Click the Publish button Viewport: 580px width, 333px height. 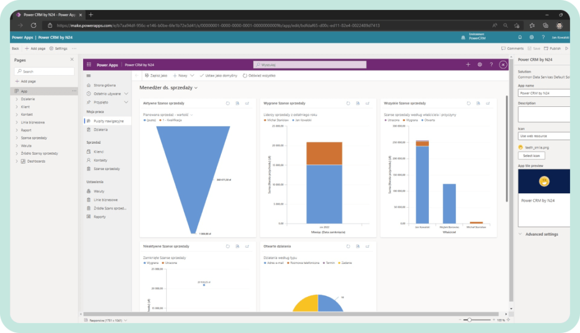click(552, 48)
